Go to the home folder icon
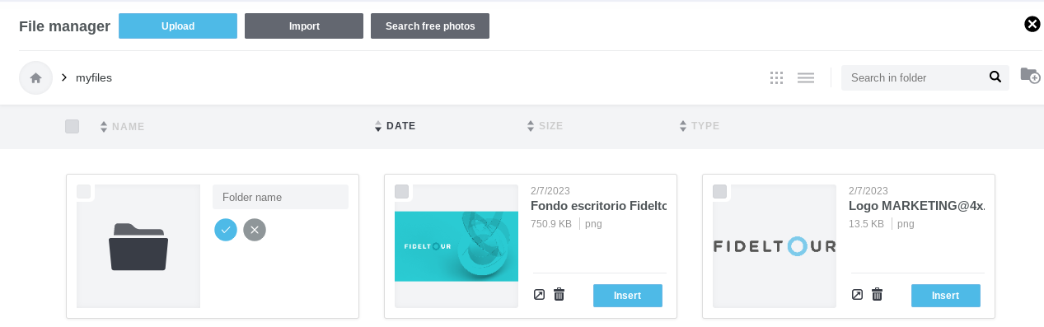 [x=35, y=78]
